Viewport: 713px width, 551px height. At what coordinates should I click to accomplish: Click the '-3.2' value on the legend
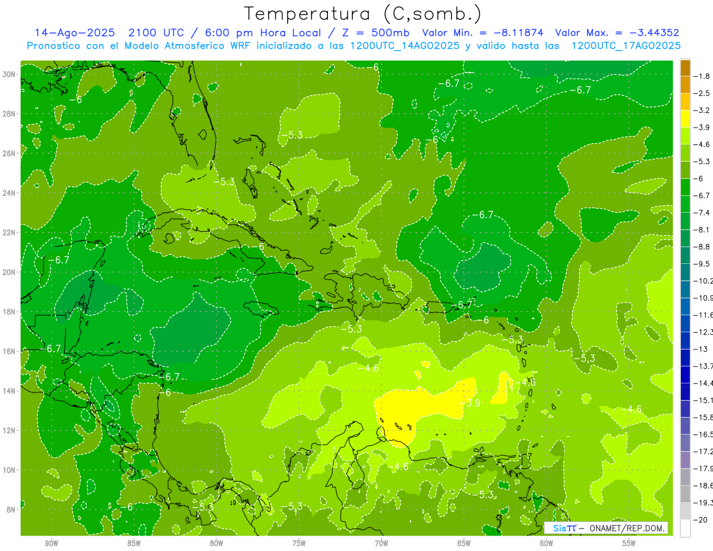(x=702, y=111)
